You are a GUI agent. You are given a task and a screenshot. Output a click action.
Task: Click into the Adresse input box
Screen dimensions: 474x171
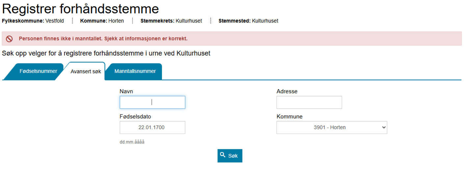tap(309, 102)
